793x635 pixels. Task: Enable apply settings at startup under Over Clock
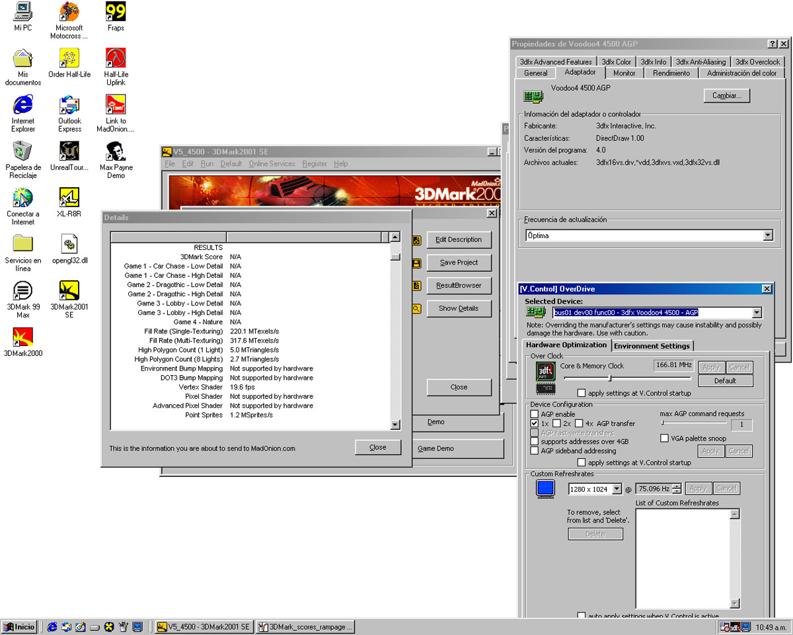582,393
